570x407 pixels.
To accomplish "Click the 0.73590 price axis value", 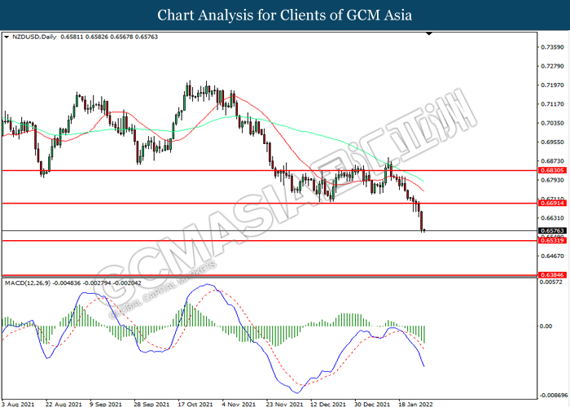I will point(553,47).
